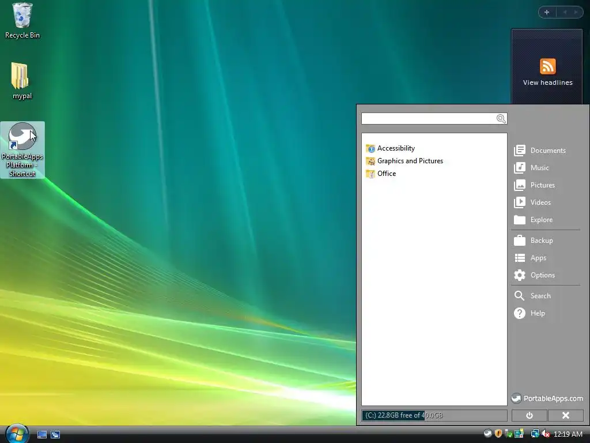Click the C: drive free space bar
The height and width of the screenshot is (443, 590).
pyautogui.click(x=434, y=415)
